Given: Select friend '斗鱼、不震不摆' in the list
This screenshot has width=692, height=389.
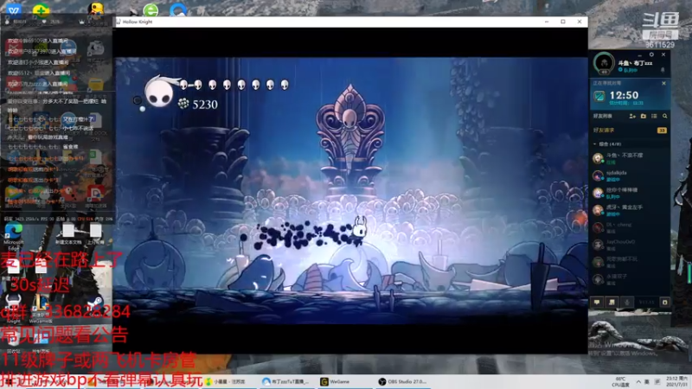Looking at the screenshot, I should (630, 158).
